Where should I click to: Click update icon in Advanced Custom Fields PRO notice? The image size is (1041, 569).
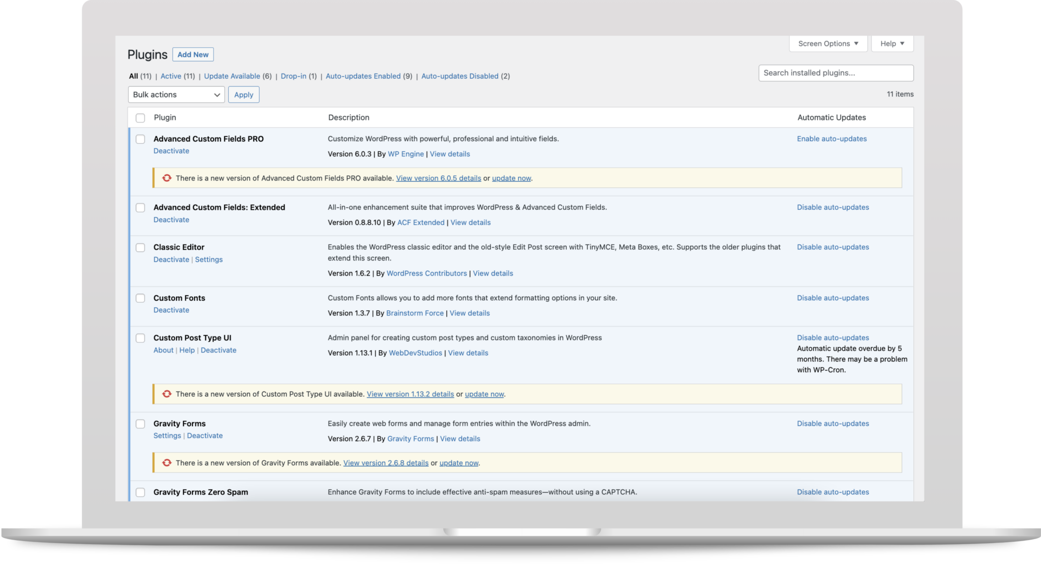[167, 178]
